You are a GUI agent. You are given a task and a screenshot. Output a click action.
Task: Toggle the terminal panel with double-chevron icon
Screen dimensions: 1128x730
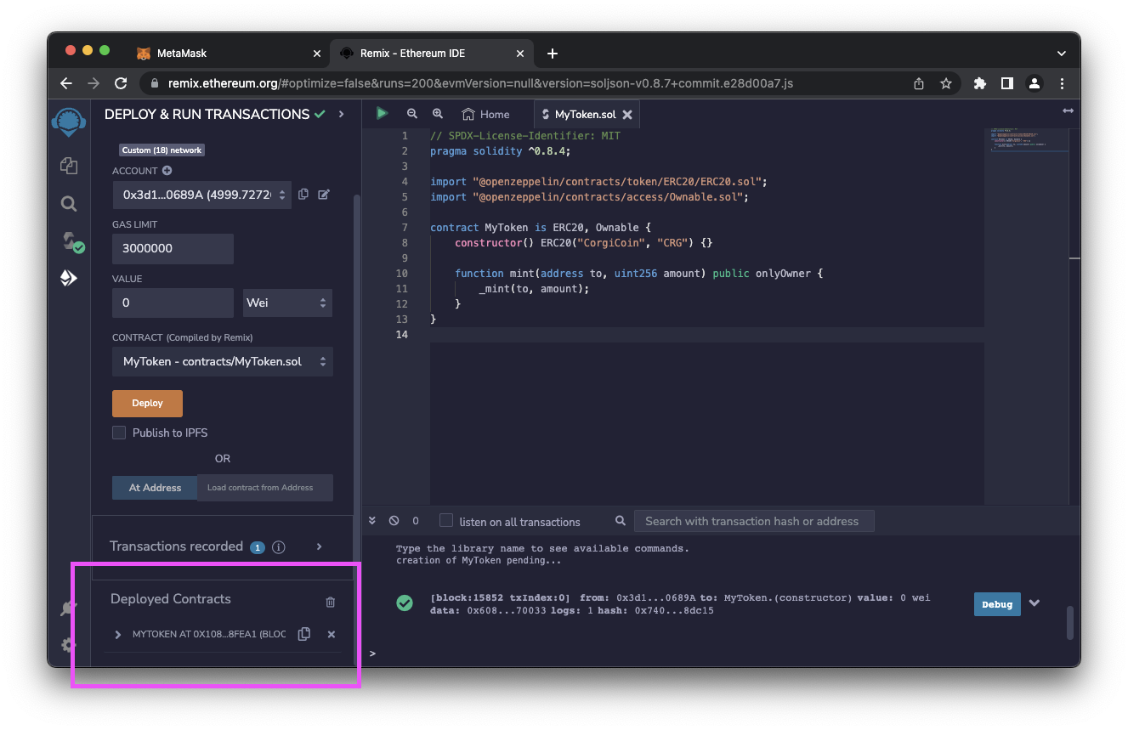point(373,521)
